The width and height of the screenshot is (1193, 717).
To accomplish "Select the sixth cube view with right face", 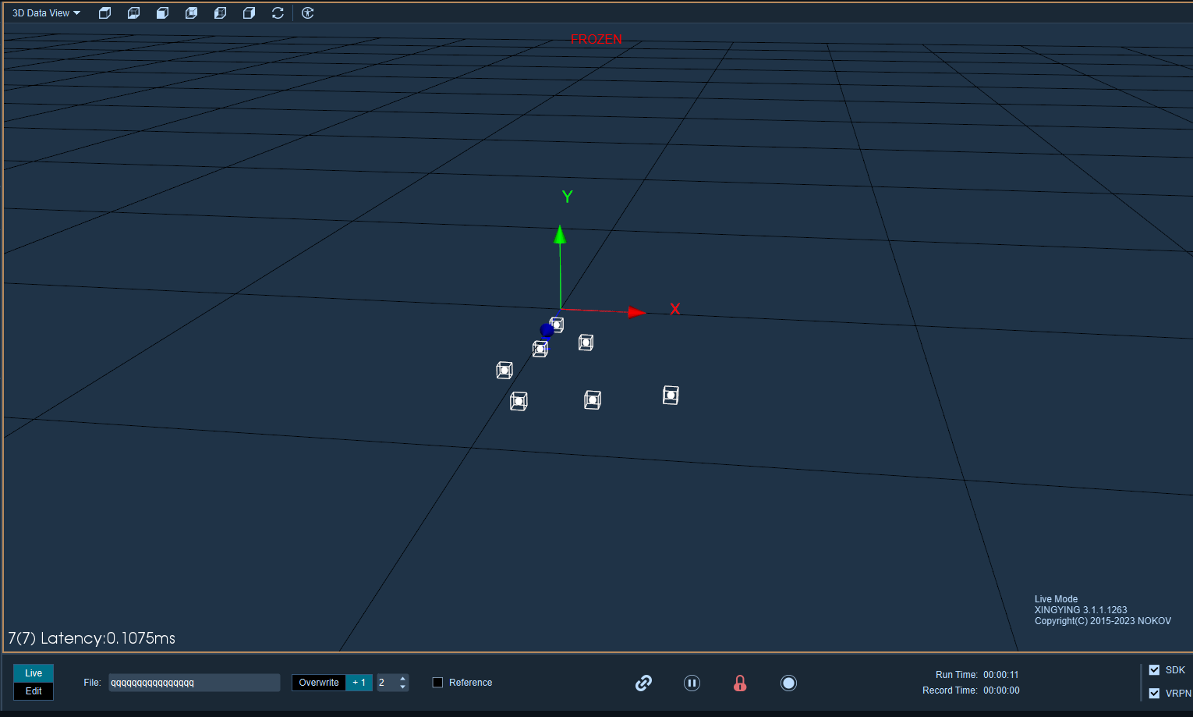I will point(250,13).
